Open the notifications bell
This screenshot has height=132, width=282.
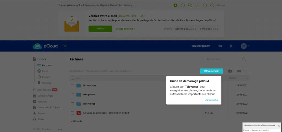point(231,46)
